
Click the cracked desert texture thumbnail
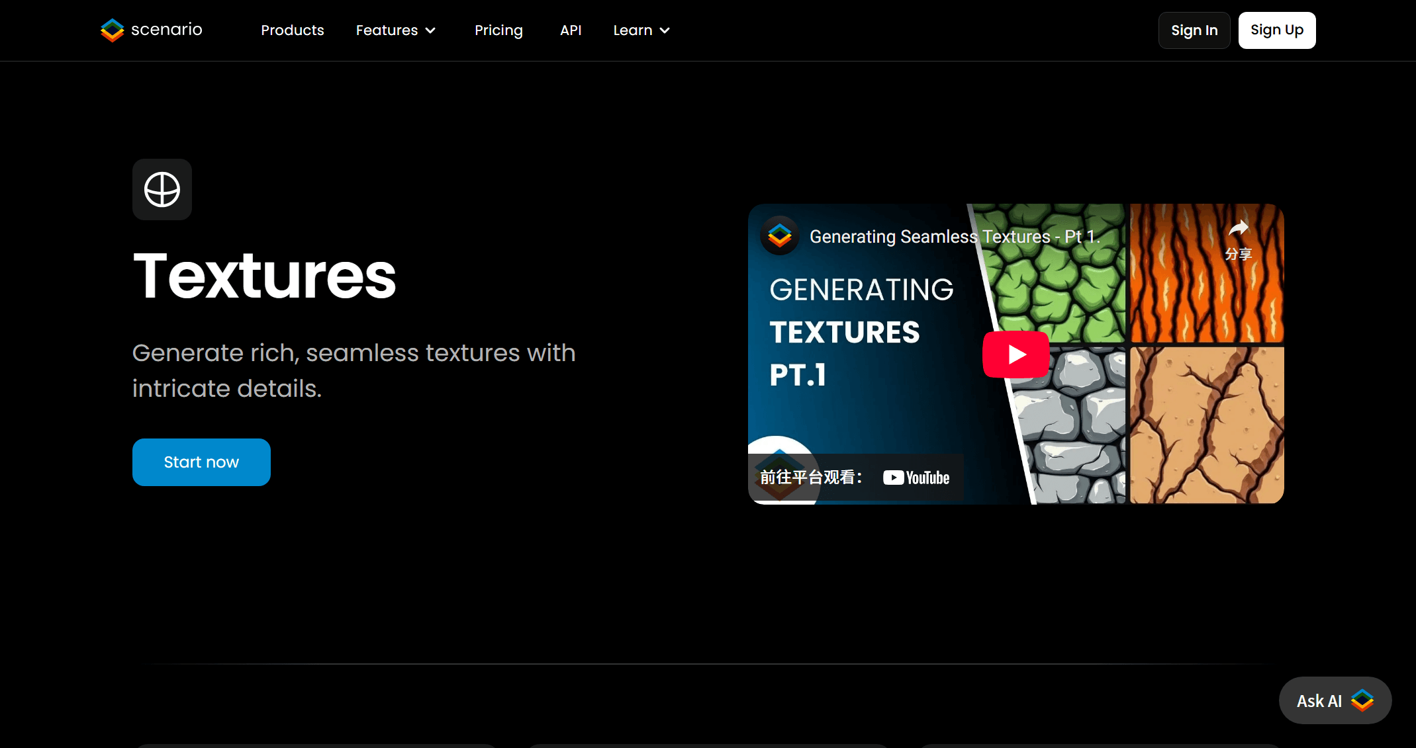pyautogui.click(x=1206, y=425)
